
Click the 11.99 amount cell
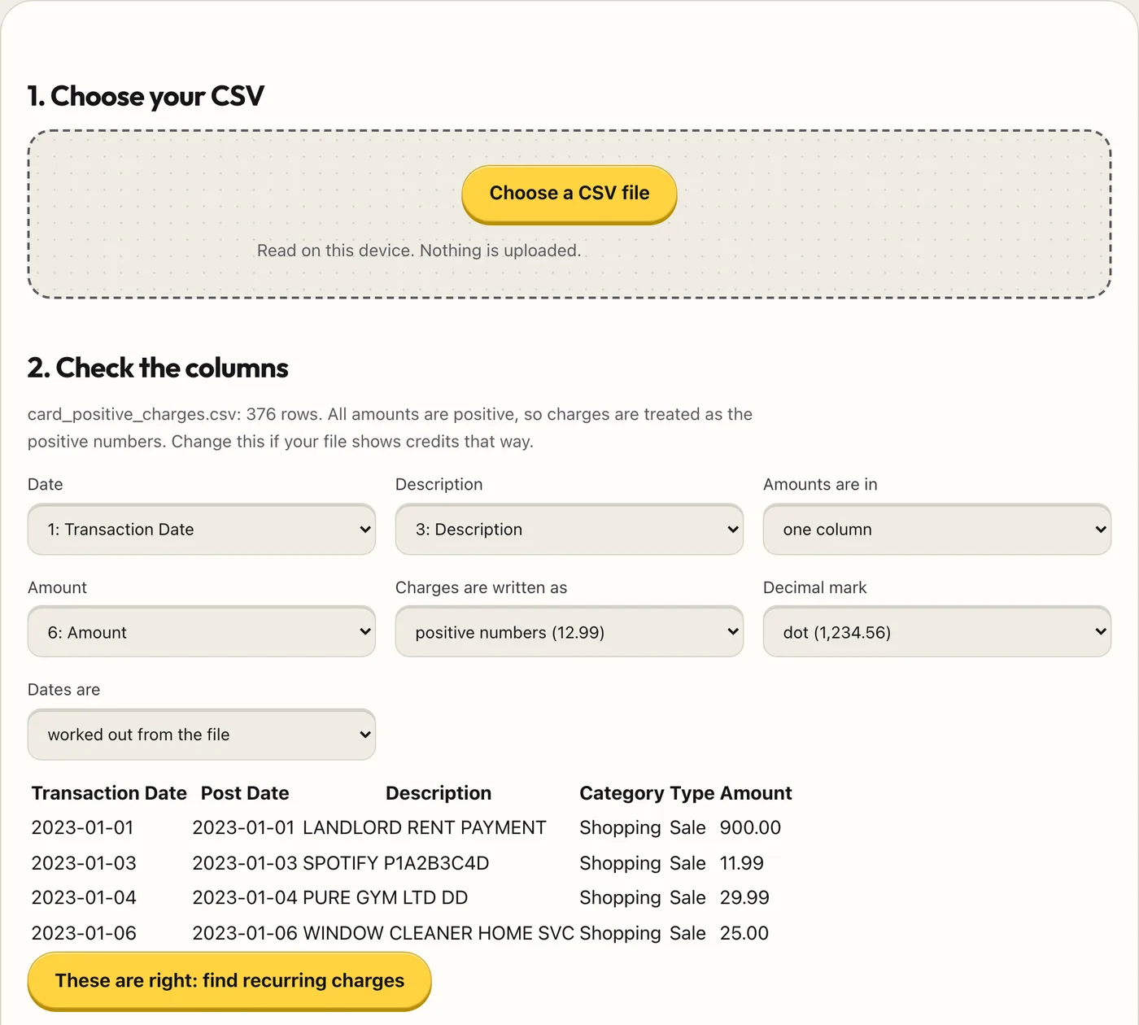pos(742,863)
